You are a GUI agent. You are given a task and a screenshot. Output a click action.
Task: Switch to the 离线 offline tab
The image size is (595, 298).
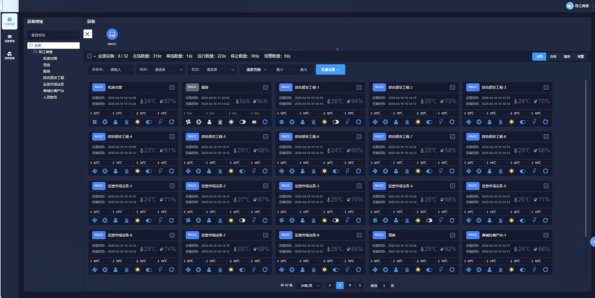567,57
